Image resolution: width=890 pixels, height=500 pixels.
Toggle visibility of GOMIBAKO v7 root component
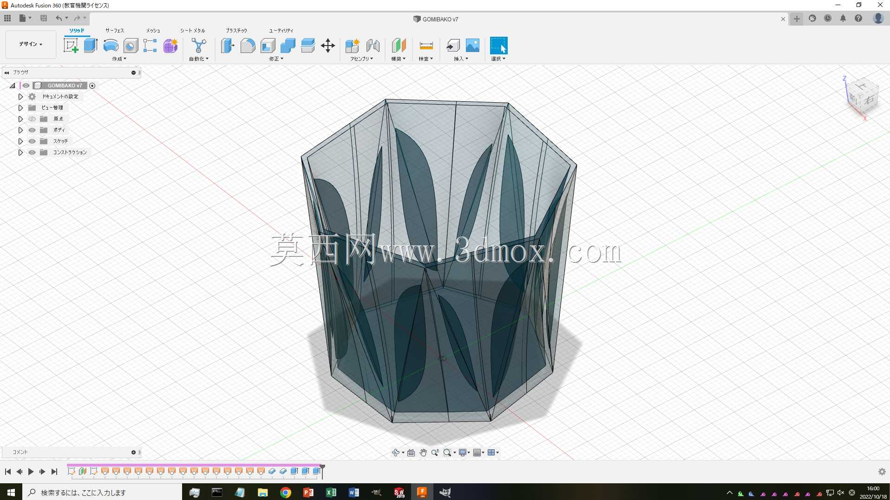(26, 86)
